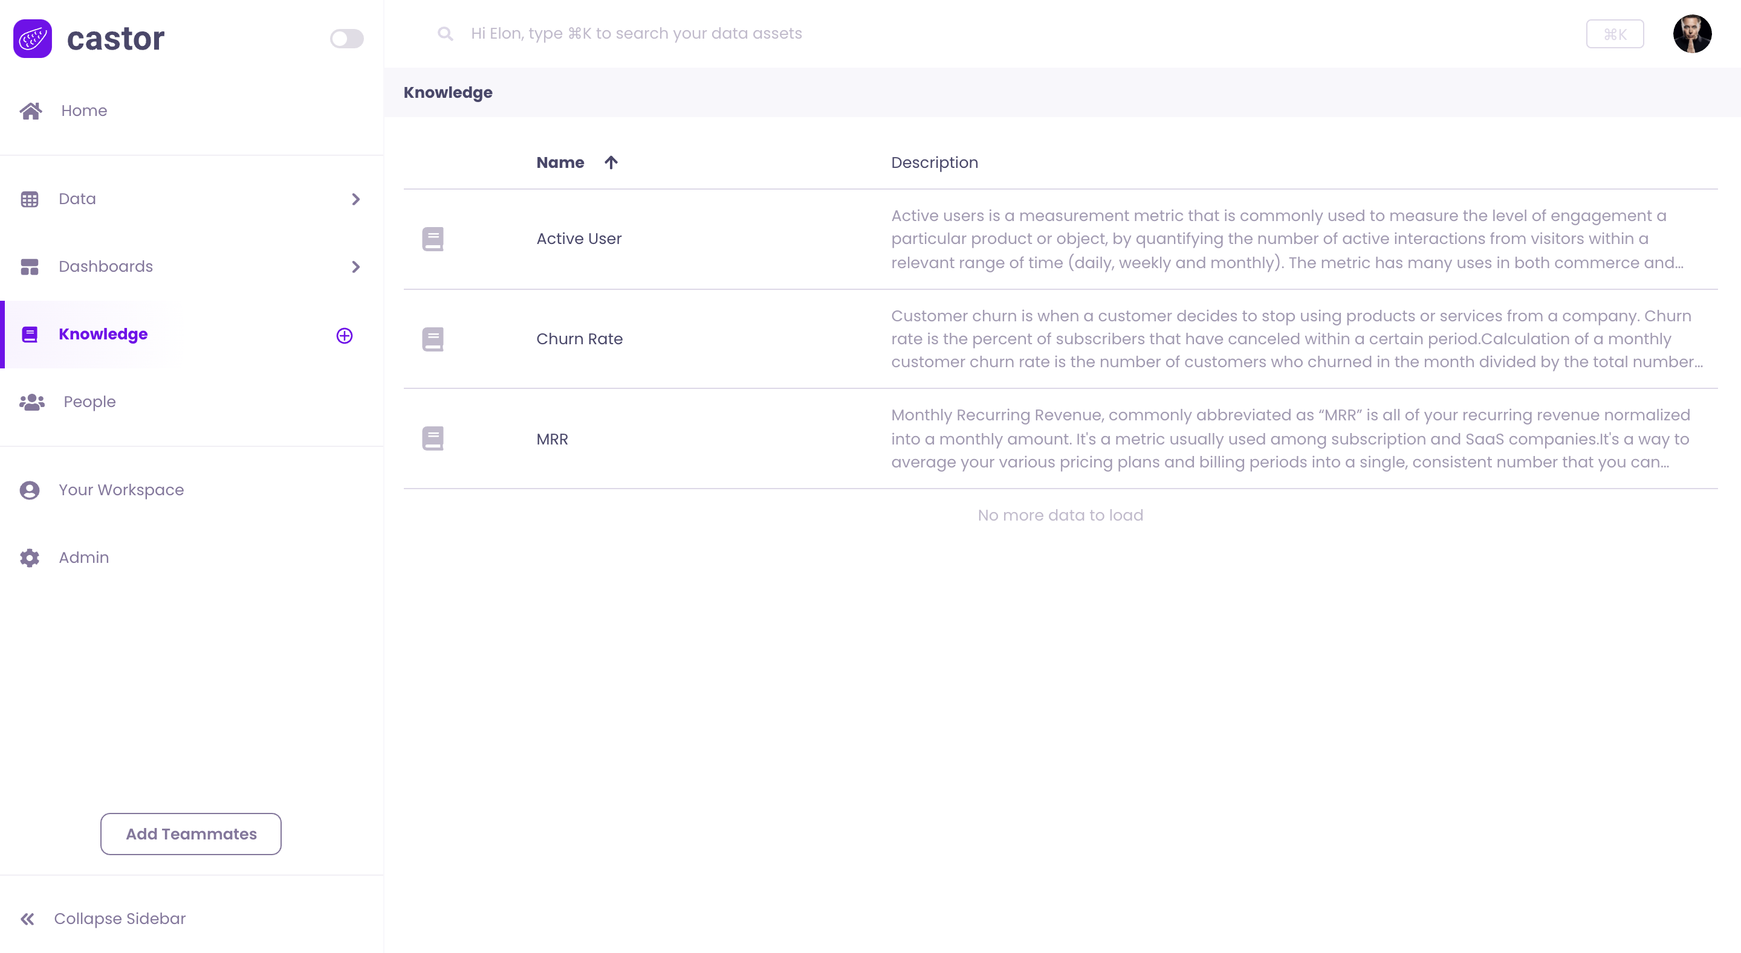The image size is (1741, 953).
Task: Click the Admin gear icon
Action: click(x=30, y=558)
